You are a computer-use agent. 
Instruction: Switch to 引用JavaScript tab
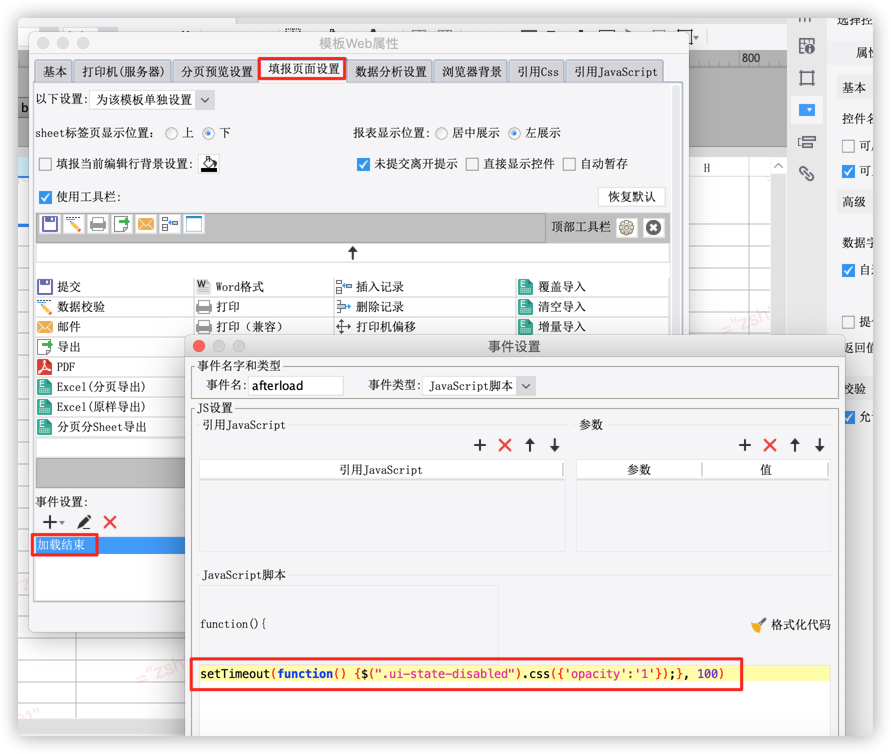click(615, 72)
